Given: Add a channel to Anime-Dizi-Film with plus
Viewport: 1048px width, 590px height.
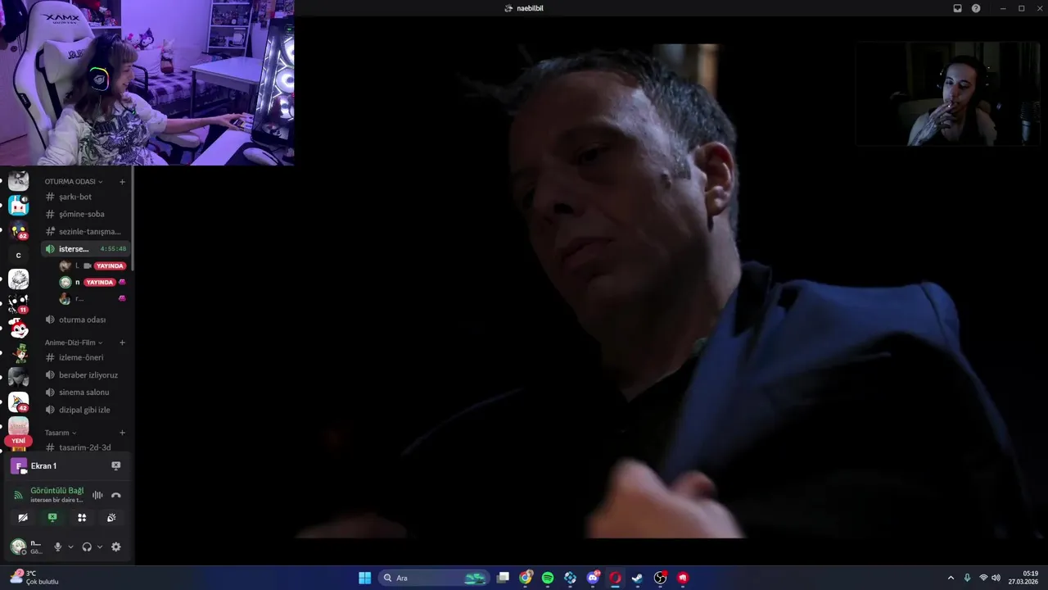Looking at the screenshot, I should [122, 343].
